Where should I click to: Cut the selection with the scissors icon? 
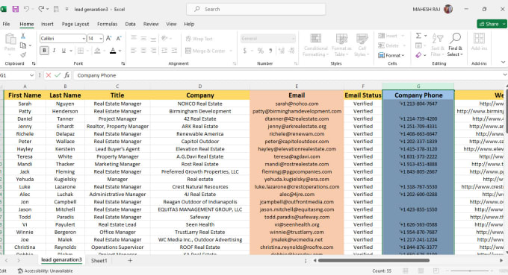[23, 36]
